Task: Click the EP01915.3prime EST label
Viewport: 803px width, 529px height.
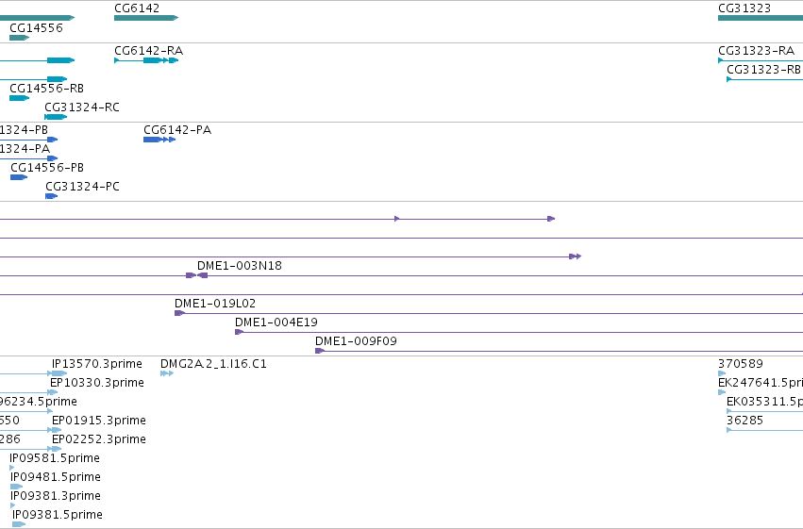Action: tap(99, 421)
